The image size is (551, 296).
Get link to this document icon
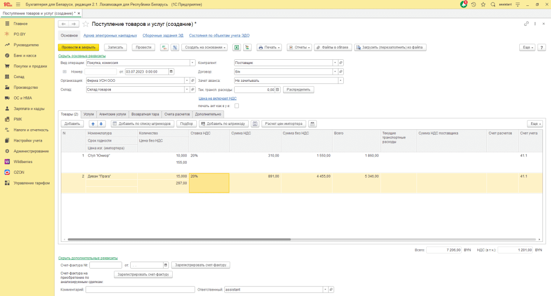click(x=526, y=24)
